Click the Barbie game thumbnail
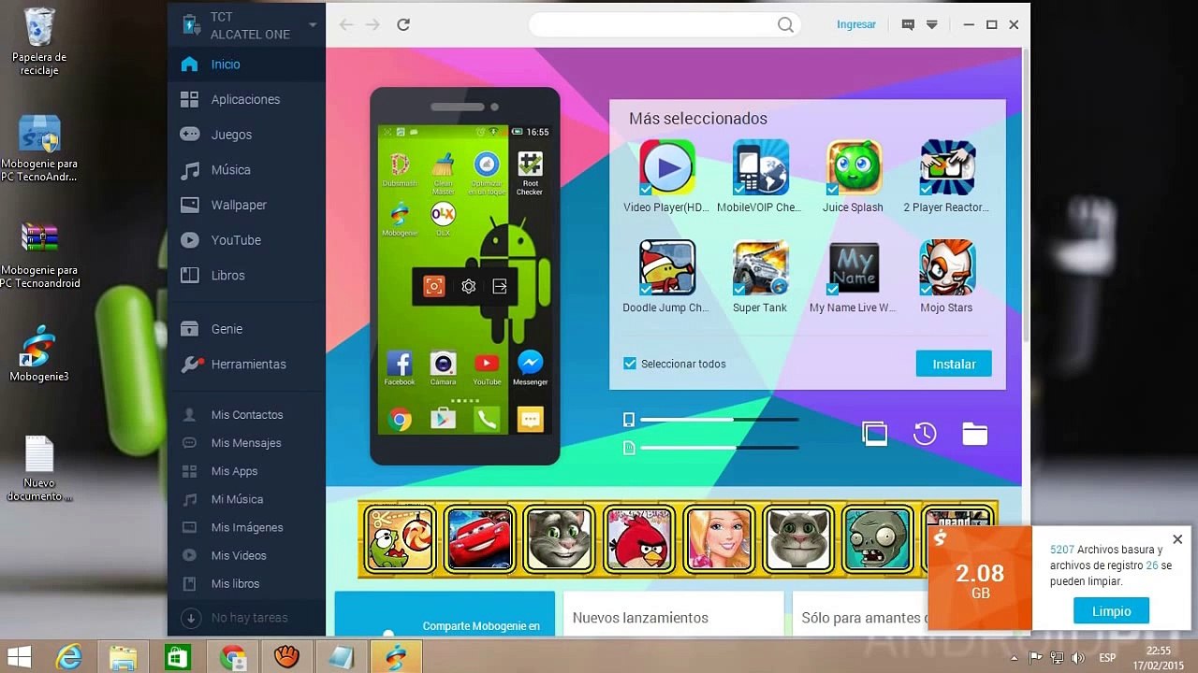This screenshot has height=673, width=1198. tap(720, 539)
